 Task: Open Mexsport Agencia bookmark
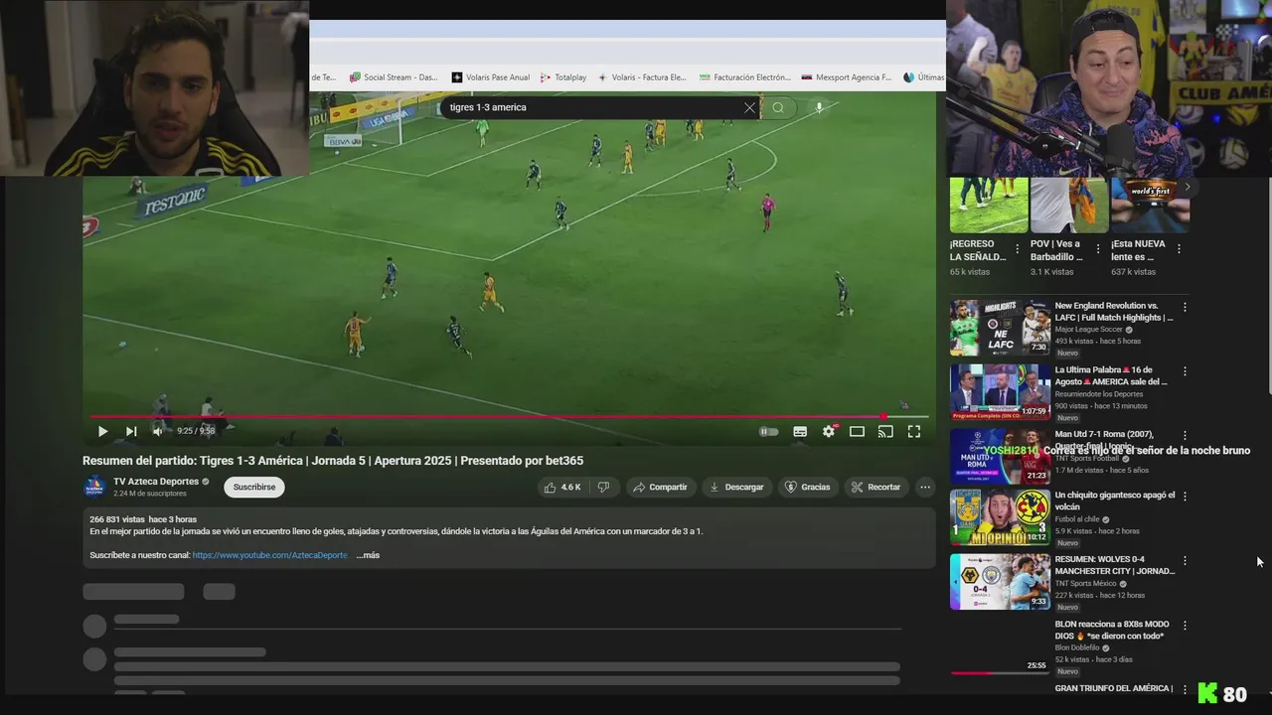point(847,77)
